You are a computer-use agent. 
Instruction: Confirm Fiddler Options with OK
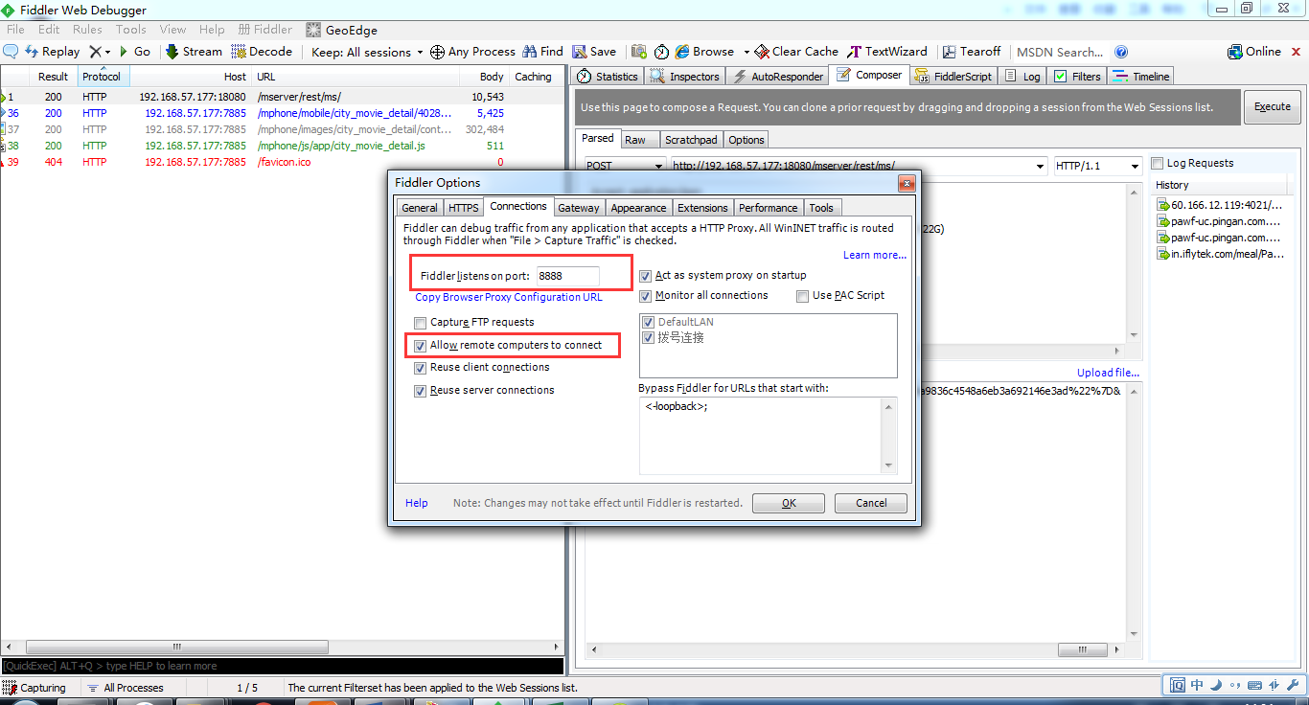789,503
